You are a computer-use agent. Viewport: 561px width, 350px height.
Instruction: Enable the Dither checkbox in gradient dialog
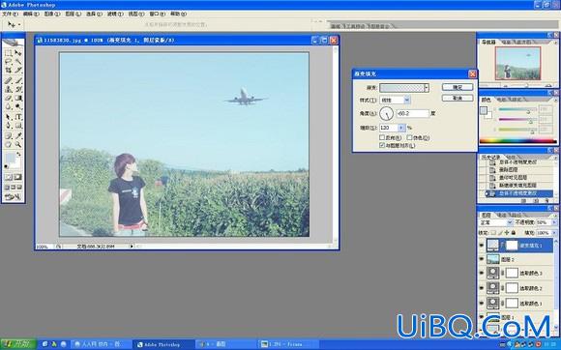point(410,137)
